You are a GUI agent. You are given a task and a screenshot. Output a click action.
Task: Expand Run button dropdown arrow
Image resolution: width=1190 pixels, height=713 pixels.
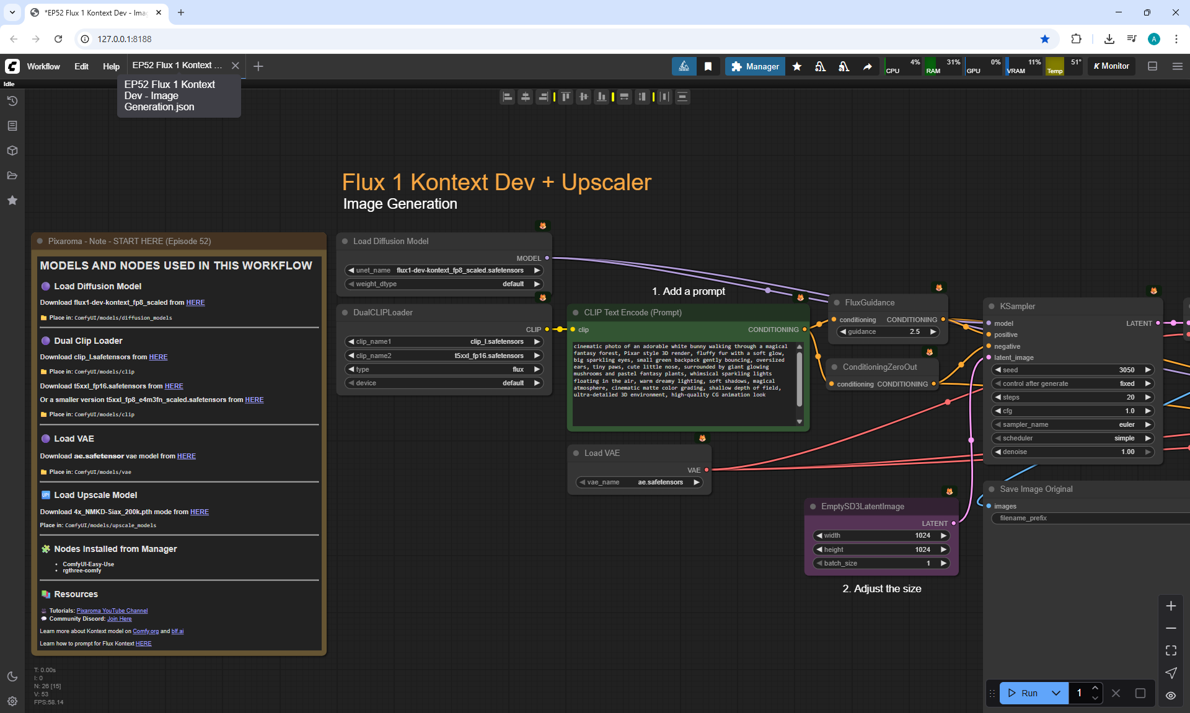click(1056, 693)
